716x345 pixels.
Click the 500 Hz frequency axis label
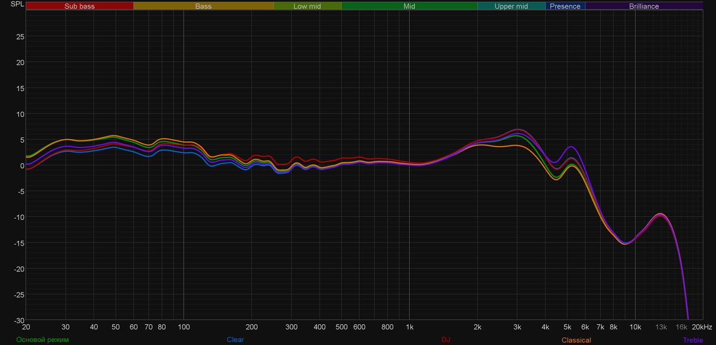tap(341, 327)
